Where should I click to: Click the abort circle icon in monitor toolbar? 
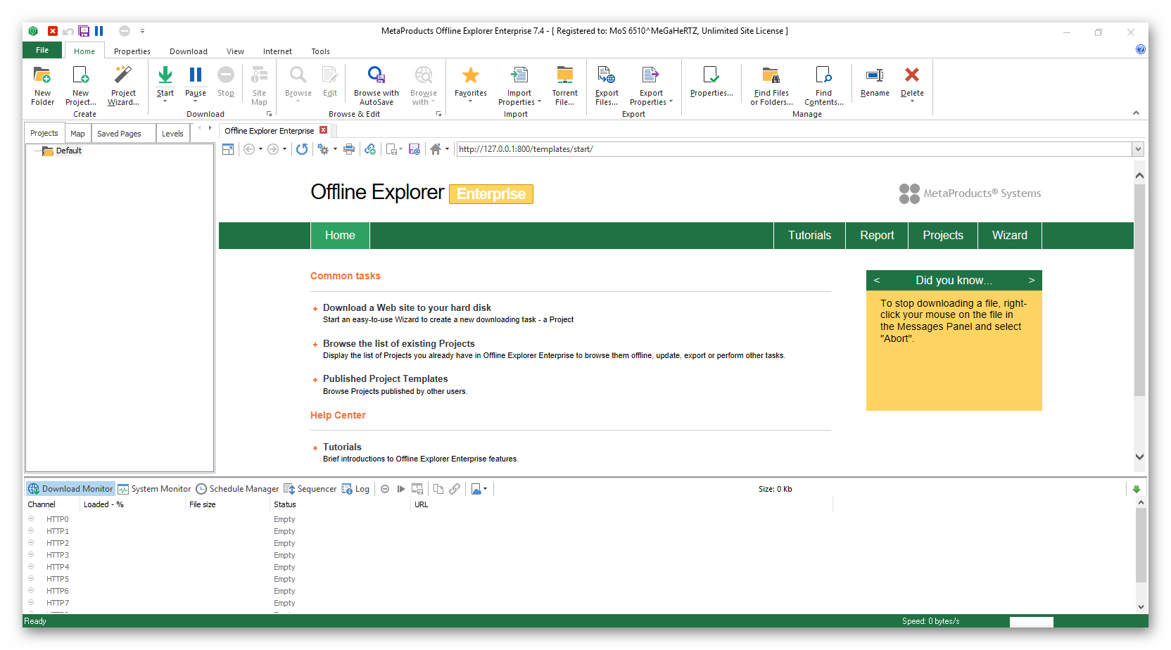385,489
